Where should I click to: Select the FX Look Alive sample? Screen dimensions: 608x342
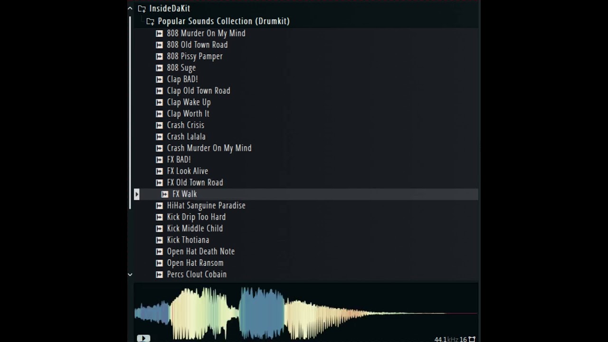click(x=188, y=171)
